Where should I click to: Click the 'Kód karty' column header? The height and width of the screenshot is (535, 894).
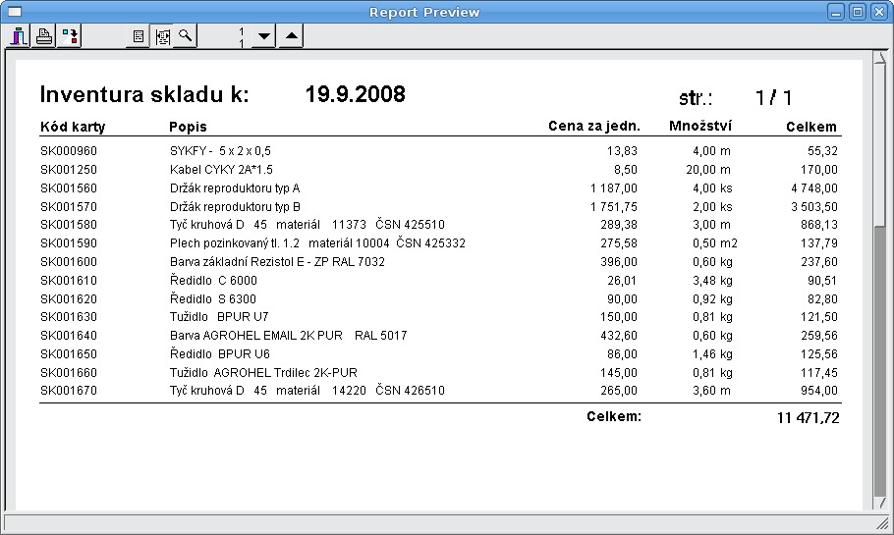tap(73, 127)
